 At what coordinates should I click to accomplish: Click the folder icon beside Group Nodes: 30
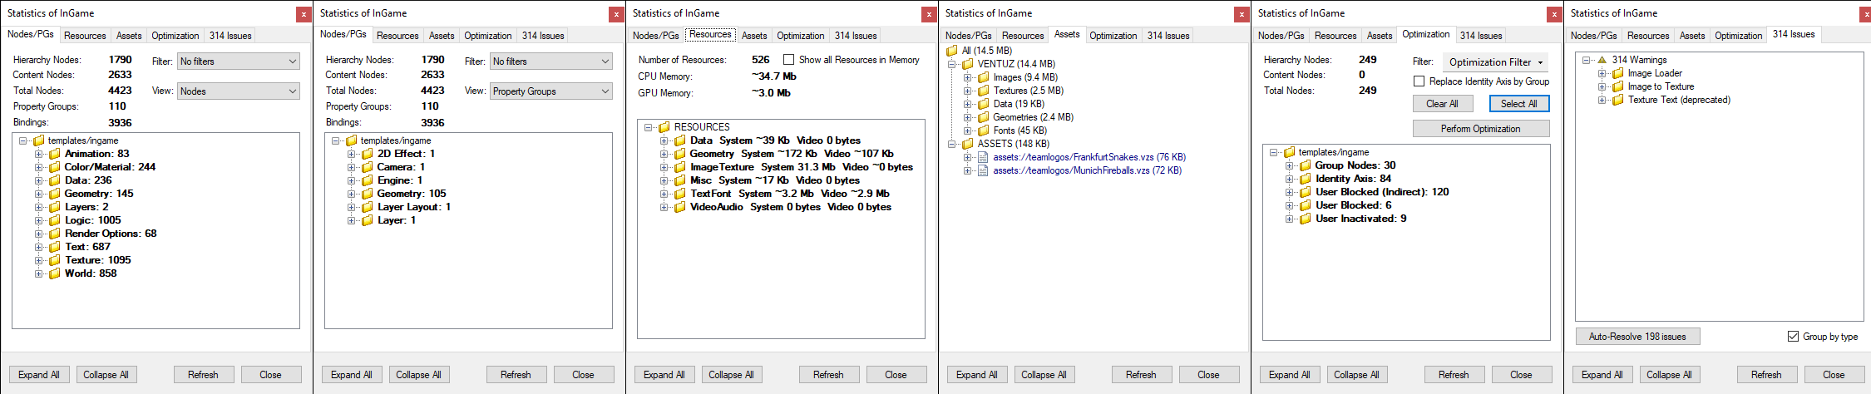point(1306,165)
